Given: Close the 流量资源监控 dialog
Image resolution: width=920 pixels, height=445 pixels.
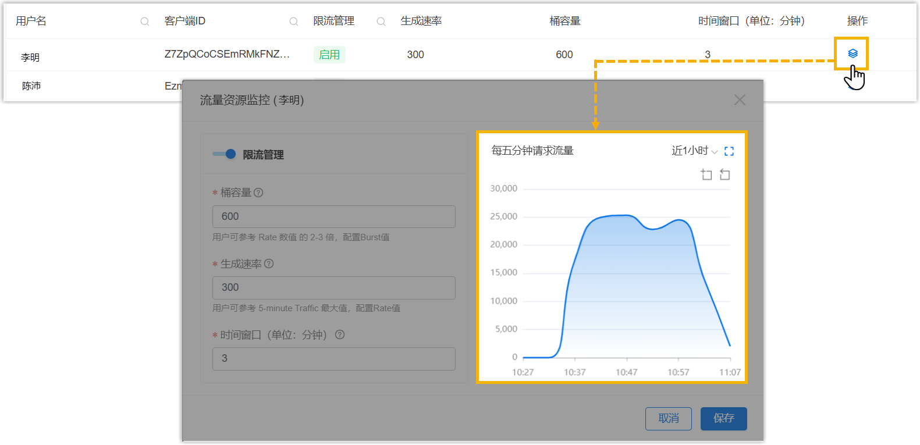Looking at the screenshot, I should pyautogui.click(x=740, y=100).
